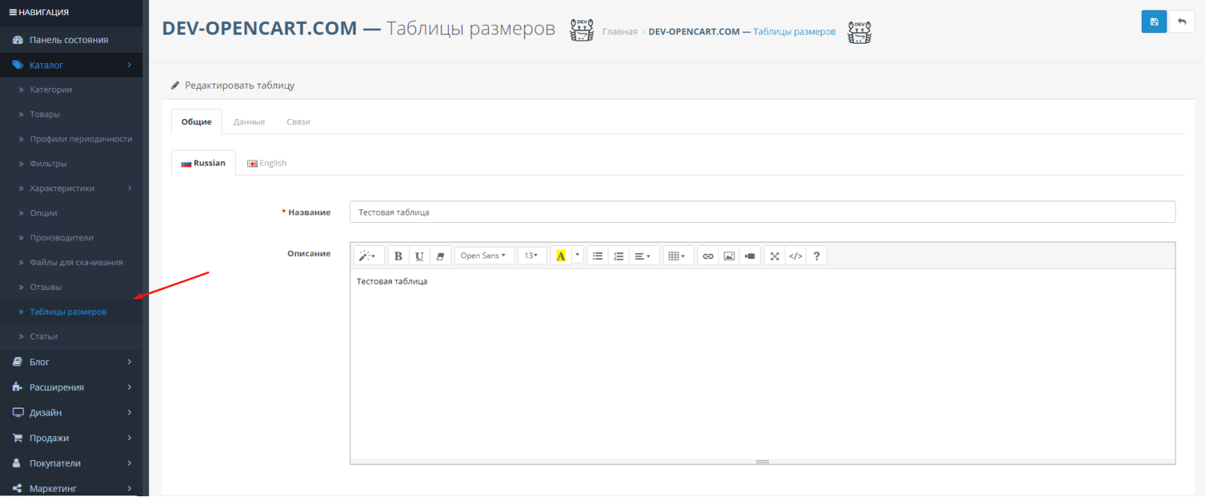The height and width of the screenshot is (497, 1205).
Task: Click the DEV logo icon after the breadcrumb
Action: (x=859, y=32)
